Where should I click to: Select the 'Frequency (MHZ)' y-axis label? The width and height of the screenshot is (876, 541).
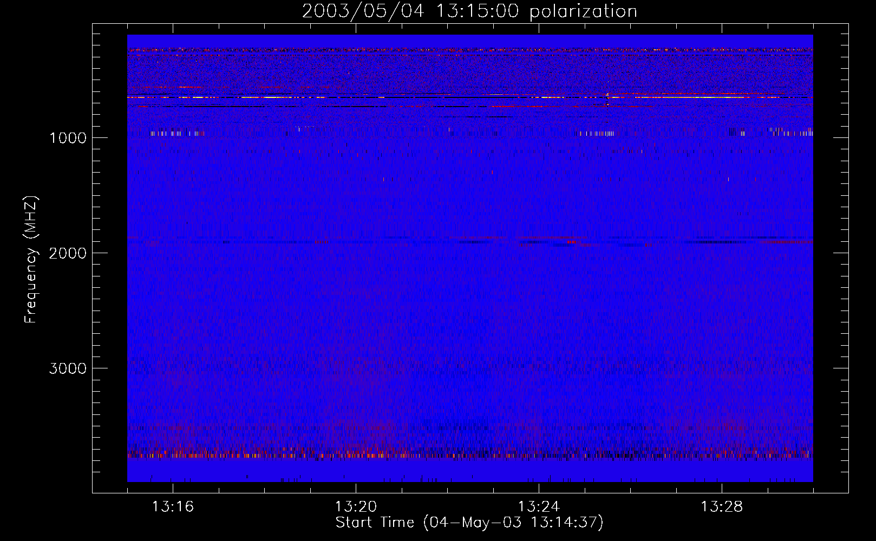pyautogui.click(x=31, y=259)
